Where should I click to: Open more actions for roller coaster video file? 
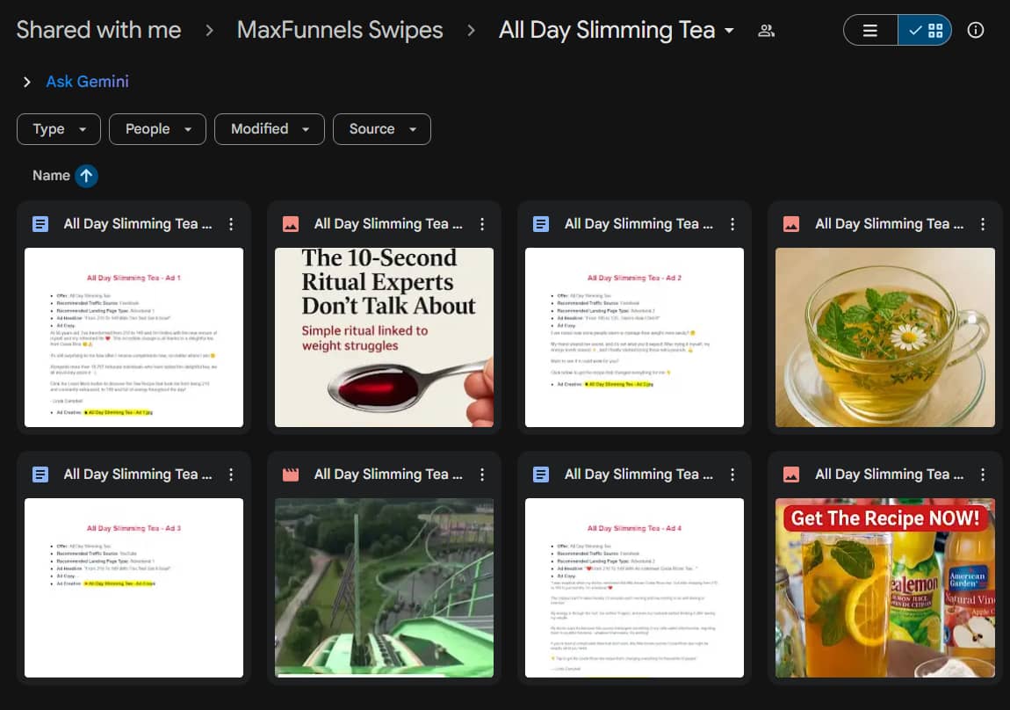(x=481, y=475)
